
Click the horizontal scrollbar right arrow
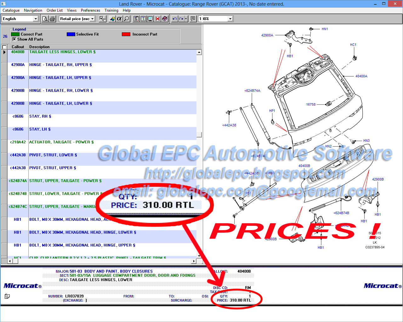pos(194,261)
